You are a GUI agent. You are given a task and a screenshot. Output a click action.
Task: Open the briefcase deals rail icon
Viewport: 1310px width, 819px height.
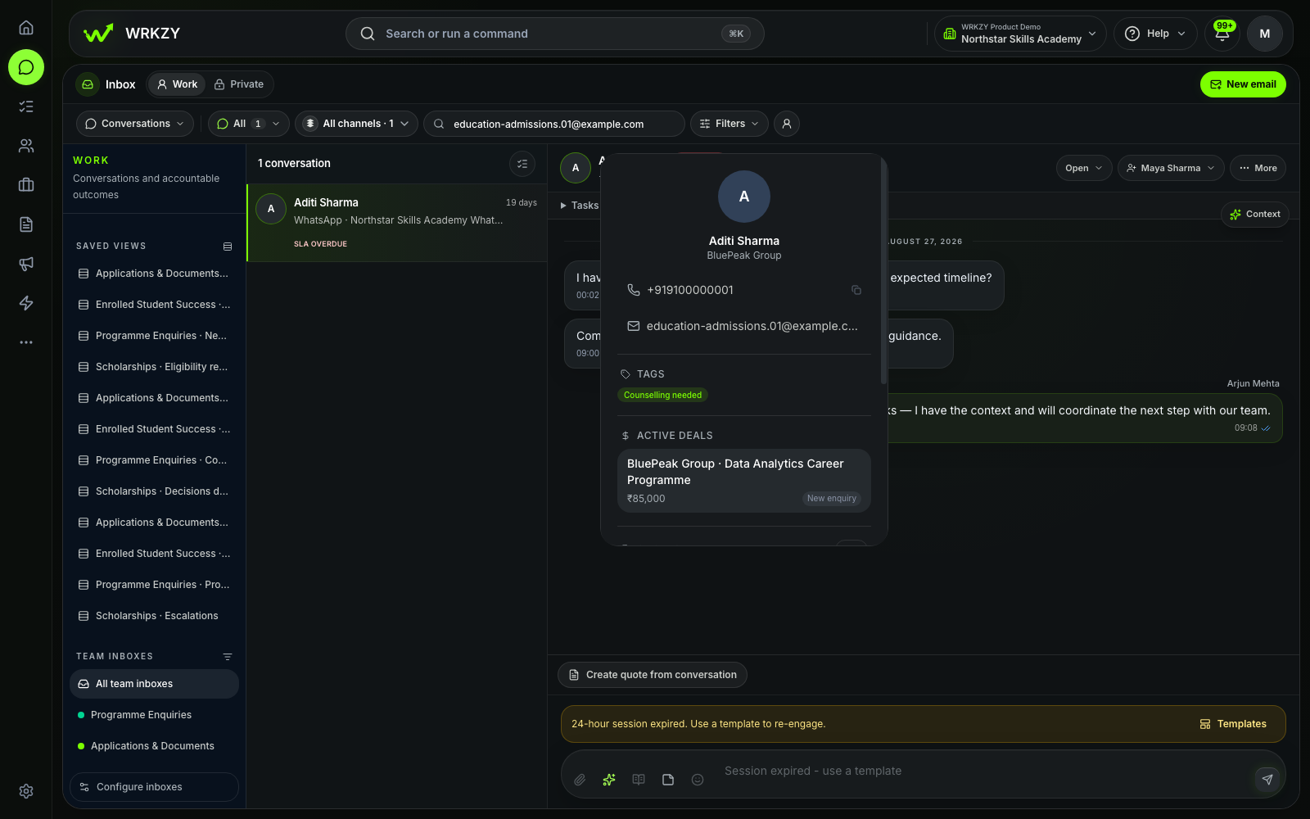(26, 185)
